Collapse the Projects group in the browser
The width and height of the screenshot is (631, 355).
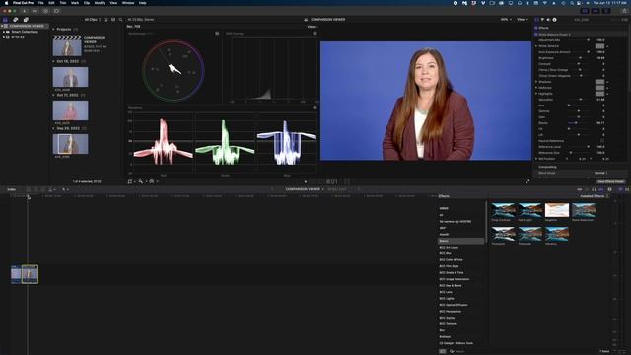pos(53,29)
